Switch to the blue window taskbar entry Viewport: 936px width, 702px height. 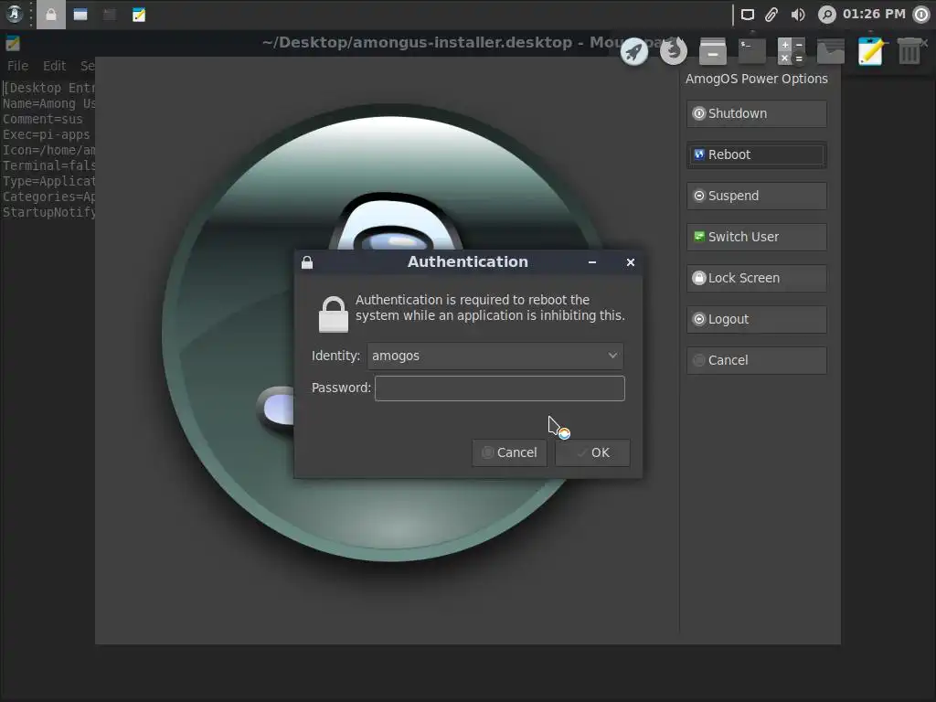tap(80, 15)
